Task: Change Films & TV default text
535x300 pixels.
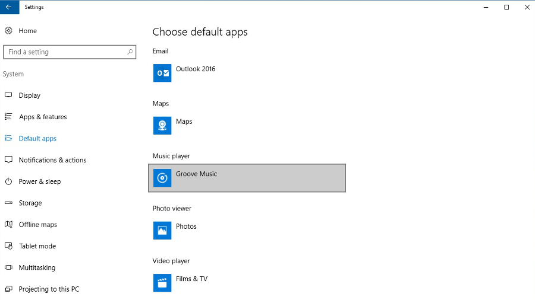Action: click(x=191, y=279)
